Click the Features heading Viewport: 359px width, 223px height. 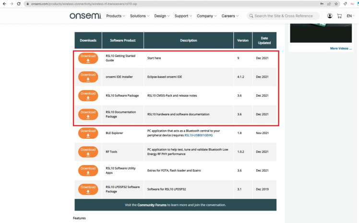[x=79, y=218]
